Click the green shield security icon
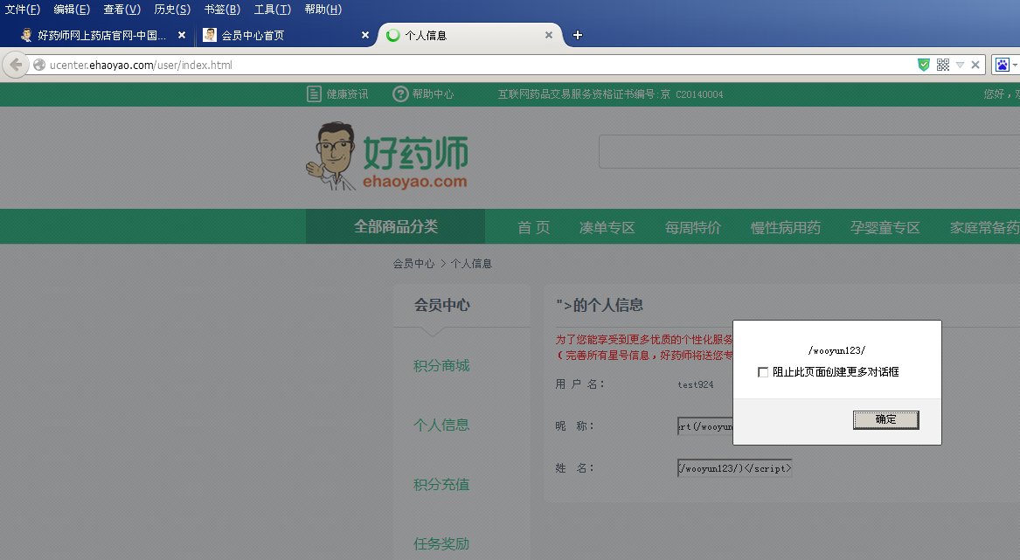The width and height of the screenshot is (1020, 560). (923, 65)
